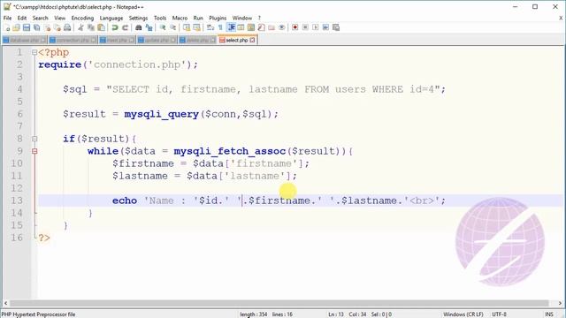The image size is (566, 318).
Task: Click the Copy toolbar icon
Action: 91,27
